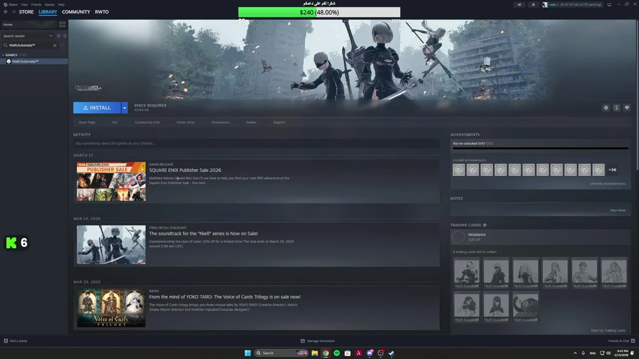This screenshot has height=359, width=639.
Task: Open the Friends menu
Action: coord(36,4)
